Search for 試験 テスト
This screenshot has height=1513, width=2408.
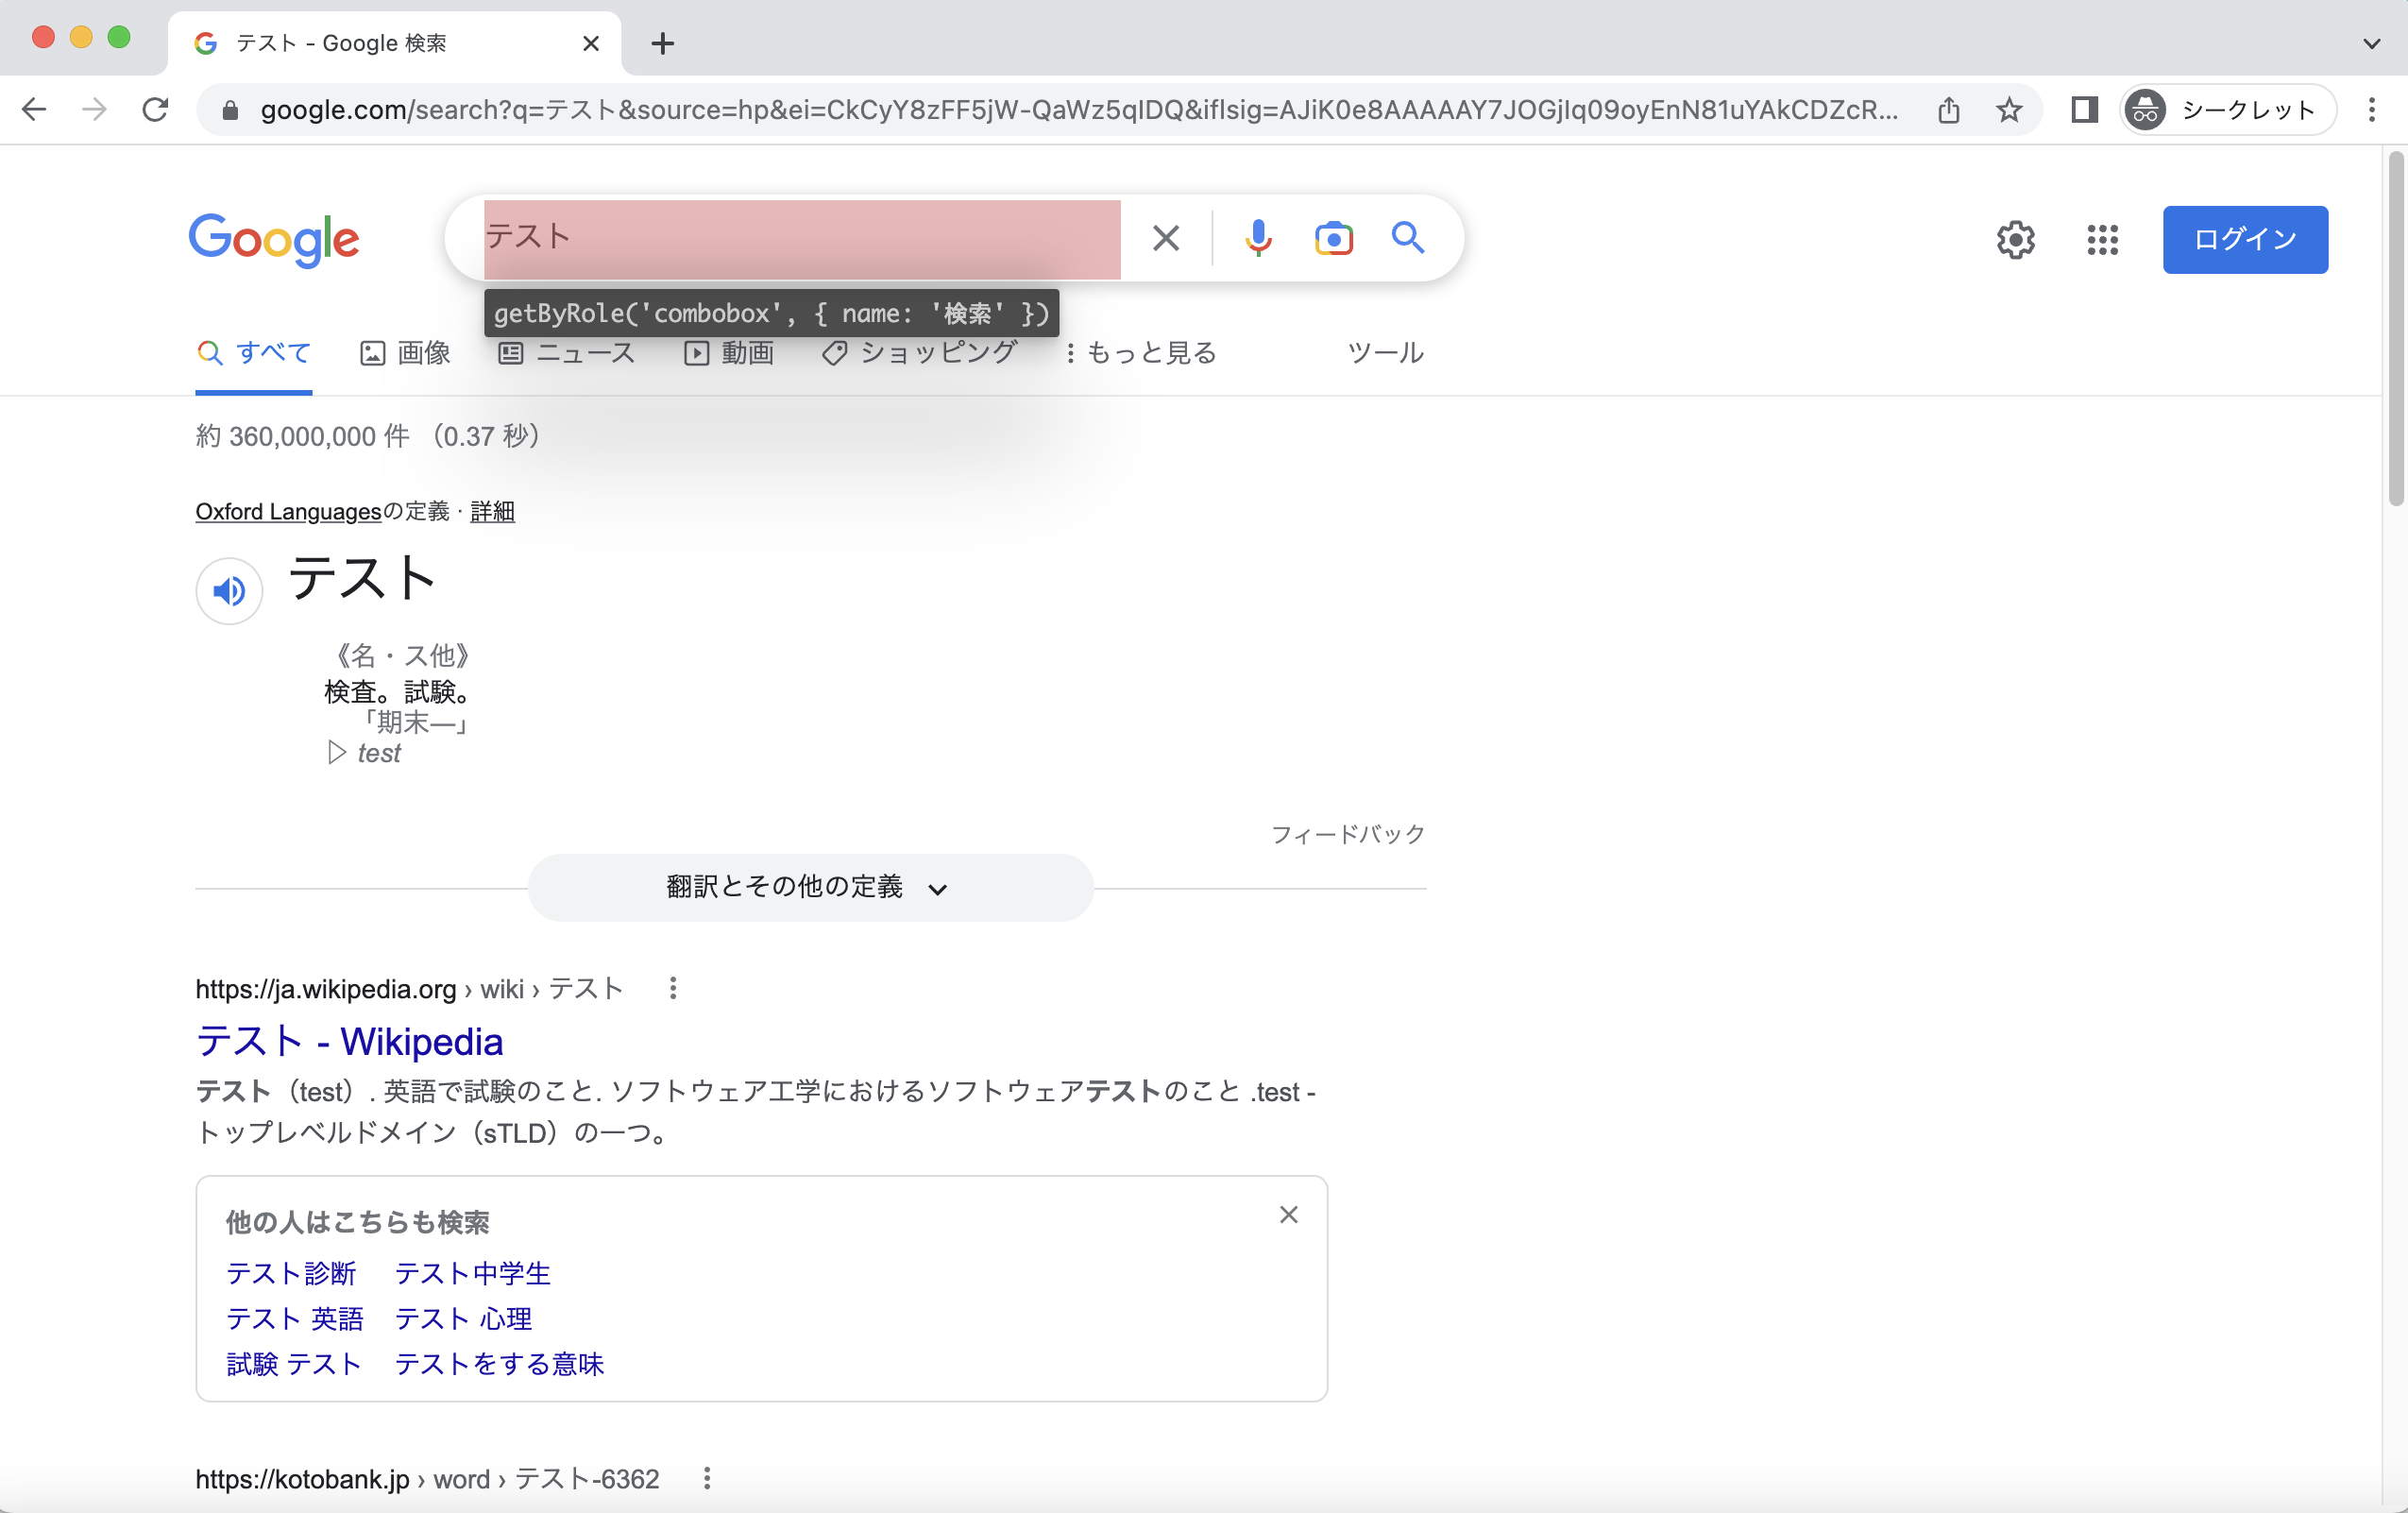click(x=294, y=1365)
